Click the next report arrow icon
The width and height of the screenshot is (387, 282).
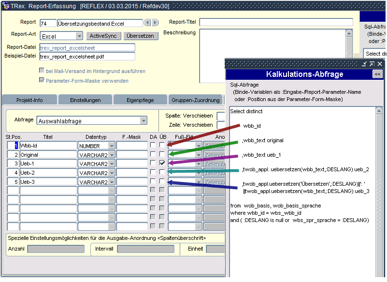pyautogui.click(x=155, y=23)
